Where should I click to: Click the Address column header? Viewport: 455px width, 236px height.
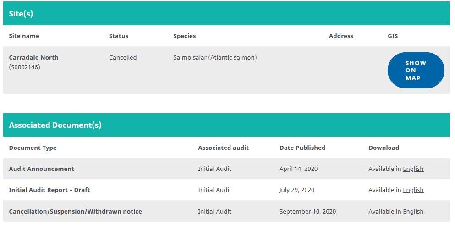(x=341, y=36)
